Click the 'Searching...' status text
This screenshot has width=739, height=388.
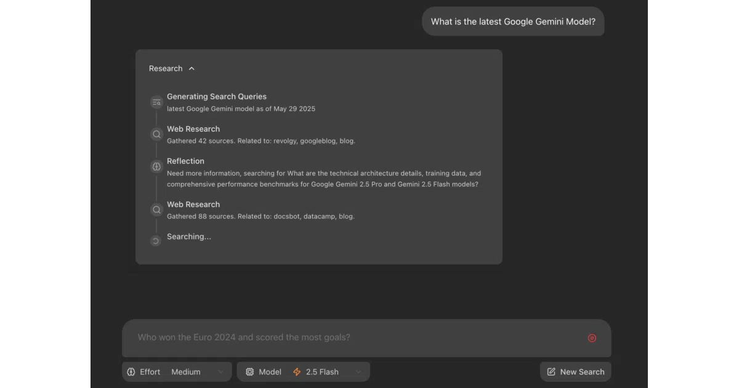point(189,237)
